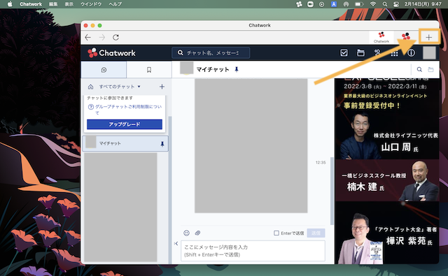Open the profile avatar menu
The width and height of the screenshot is (448, 276).
(429, 53)
